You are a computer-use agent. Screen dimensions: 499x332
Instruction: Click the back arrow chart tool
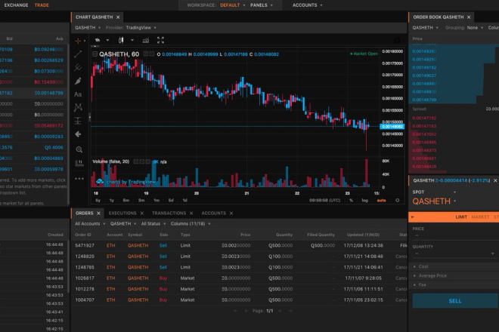click(x=78, y=134)
